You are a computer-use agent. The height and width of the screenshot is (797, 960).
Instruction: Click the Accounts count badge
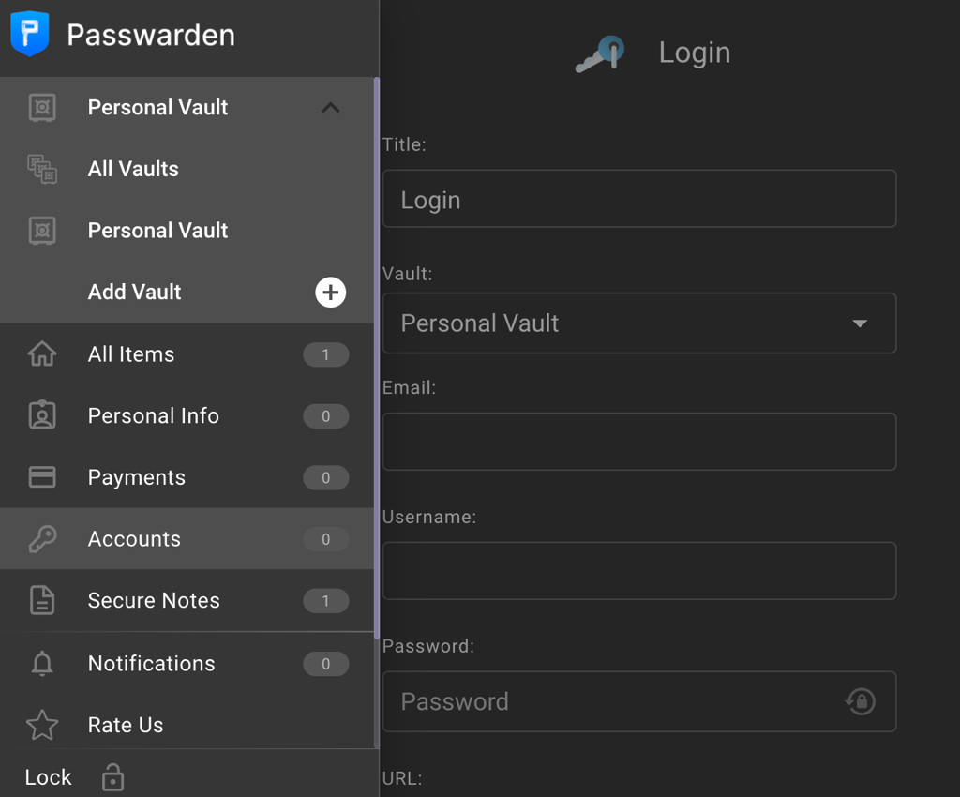[x=325, y=539]
